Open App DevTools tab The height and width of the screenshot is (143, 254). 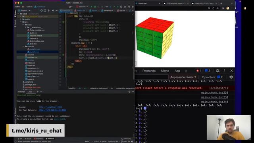pyautogui.click(x=177, y=71)
